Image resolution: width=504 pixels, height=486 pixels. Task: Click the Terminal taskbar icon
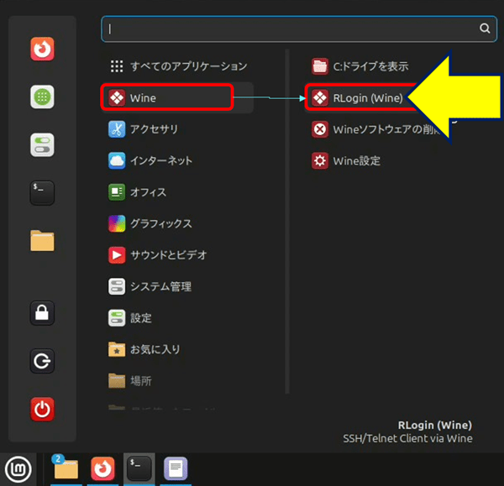[139, 469]
